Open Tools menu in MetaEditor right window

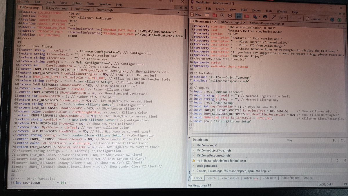coord(269,11)
